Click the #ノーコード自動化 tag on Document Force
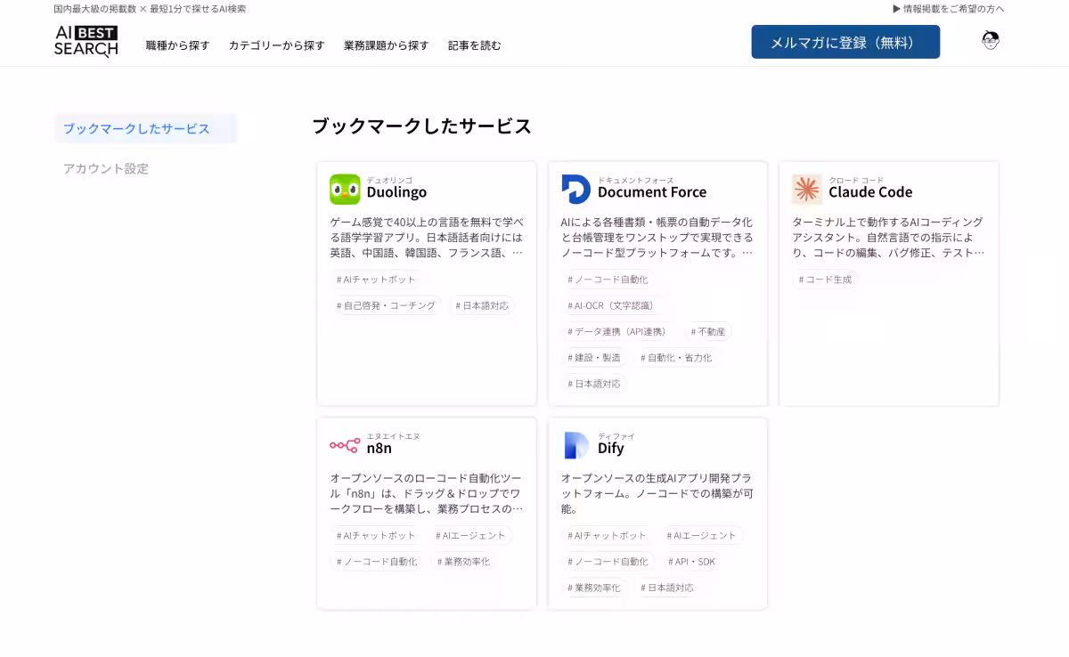 (608, 280)
